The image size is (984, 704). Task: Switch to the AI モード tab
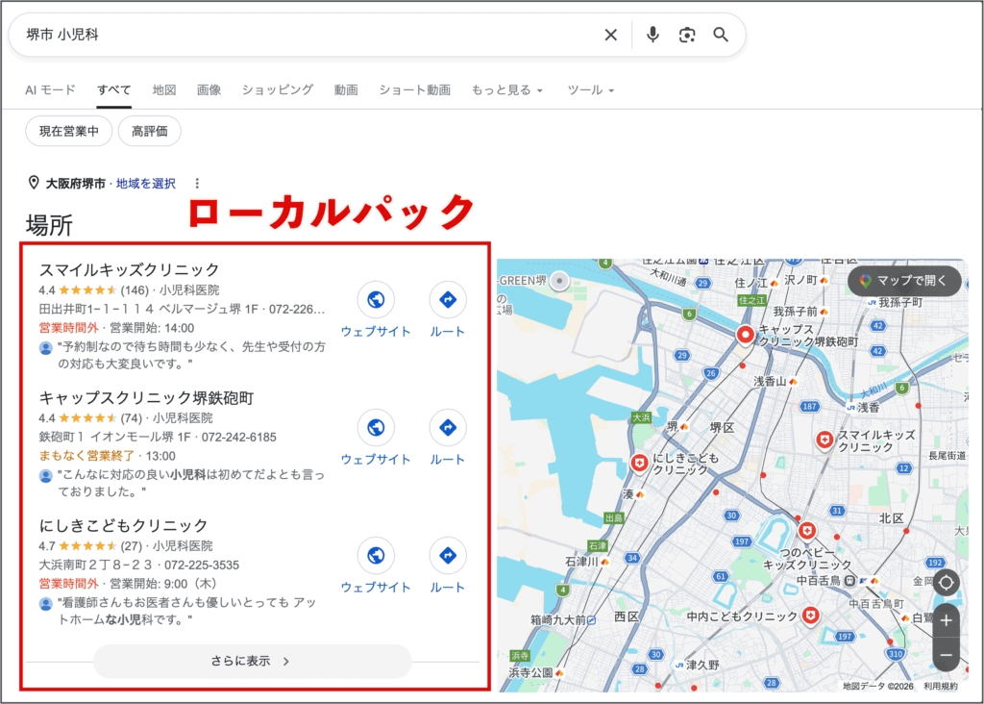pyautogui.click(x=50, y=89)
